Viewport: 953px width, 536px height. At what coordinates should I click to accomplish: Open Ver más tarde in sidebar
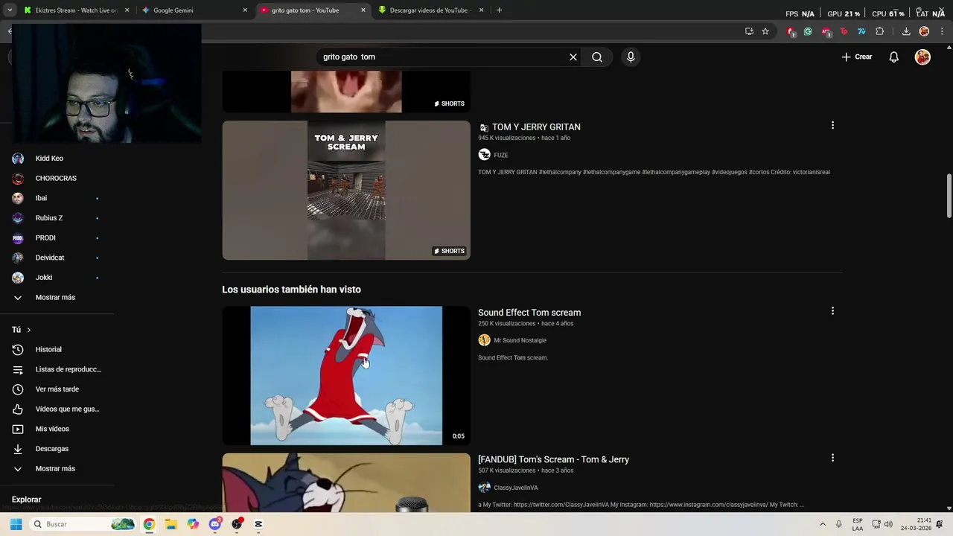57,389
